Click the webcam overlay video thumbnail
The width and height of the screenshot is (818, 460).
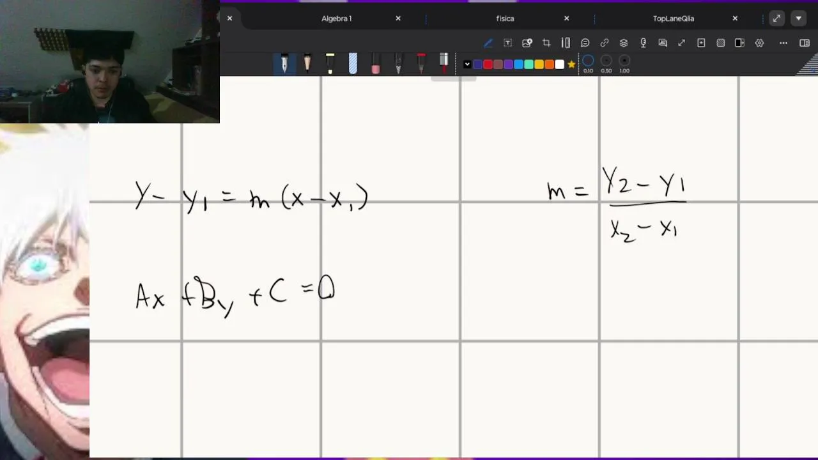point(110,61)
